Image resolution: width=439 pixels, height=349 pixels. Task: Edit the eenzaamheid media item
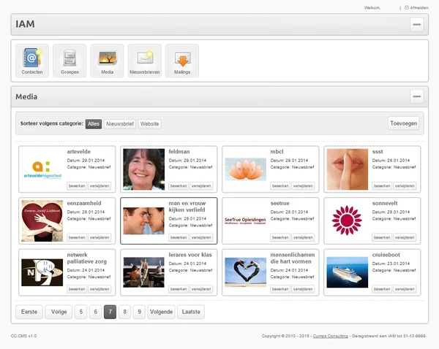(77, 237)
